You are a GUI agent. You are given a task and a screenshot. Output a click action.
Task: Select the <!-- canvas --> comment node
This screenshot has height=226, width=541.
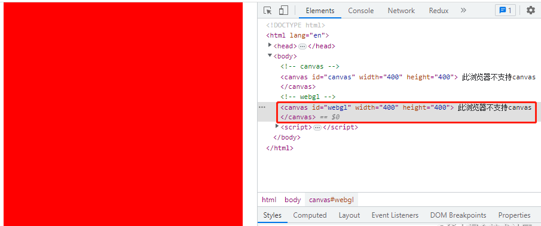click(x=310, y=66)
